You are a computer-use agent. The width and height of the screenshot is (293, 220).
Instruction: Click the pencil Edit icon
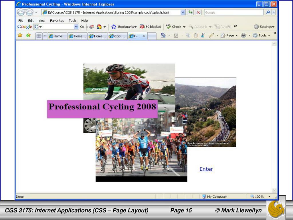coord(211,35)
